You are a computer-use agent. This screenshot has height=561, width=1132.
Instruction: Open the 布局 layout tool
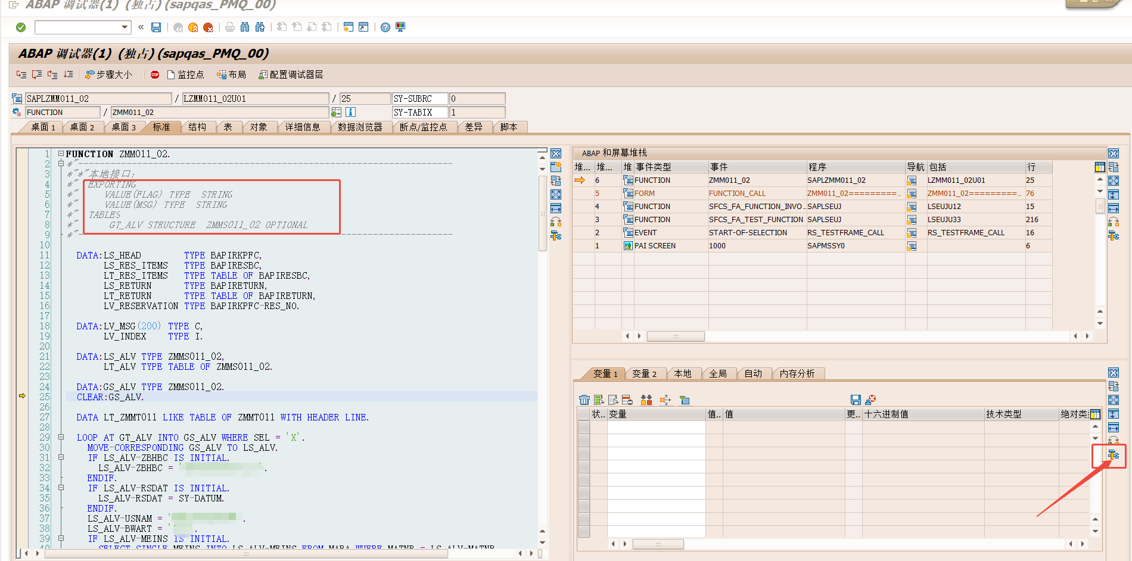(x=232, y=74)
